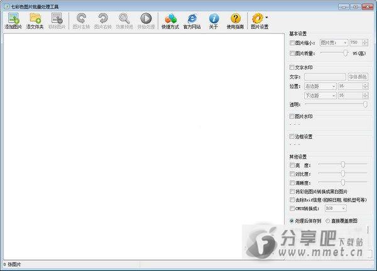
Task: Close the 七彩色图片批量处理工具 window
Action: coord(368,7)
